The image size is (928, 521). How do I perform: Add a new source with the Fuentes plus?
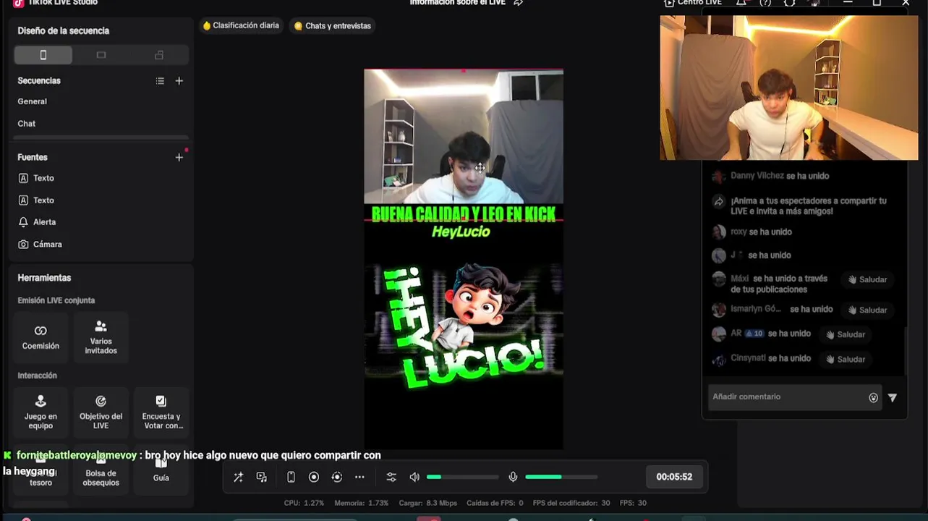(179, 157)
